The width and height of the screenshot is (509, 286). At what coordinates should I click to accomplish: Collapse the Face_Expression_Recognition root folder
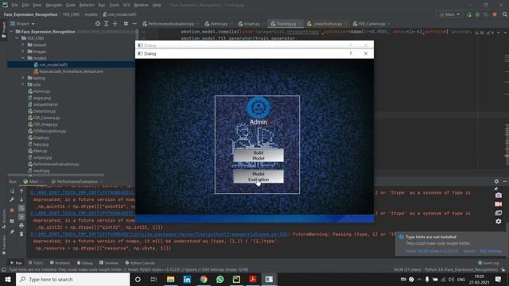point(11,32)
